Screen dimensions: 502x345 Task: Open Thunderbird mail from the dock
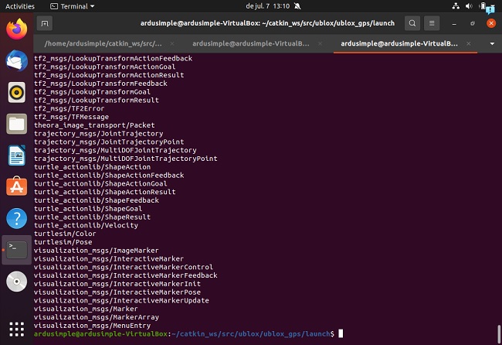click(16, 61)
